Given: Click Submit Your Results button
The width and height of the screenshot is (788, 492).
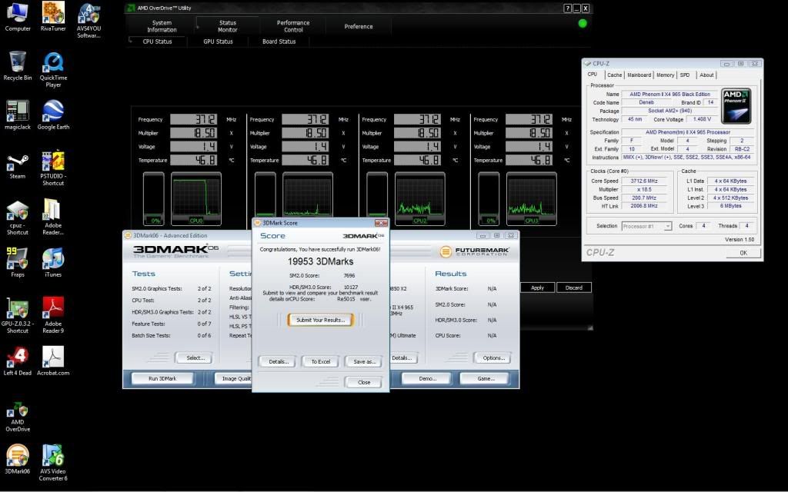Looking at the screenshot, I should click(321, 320).
